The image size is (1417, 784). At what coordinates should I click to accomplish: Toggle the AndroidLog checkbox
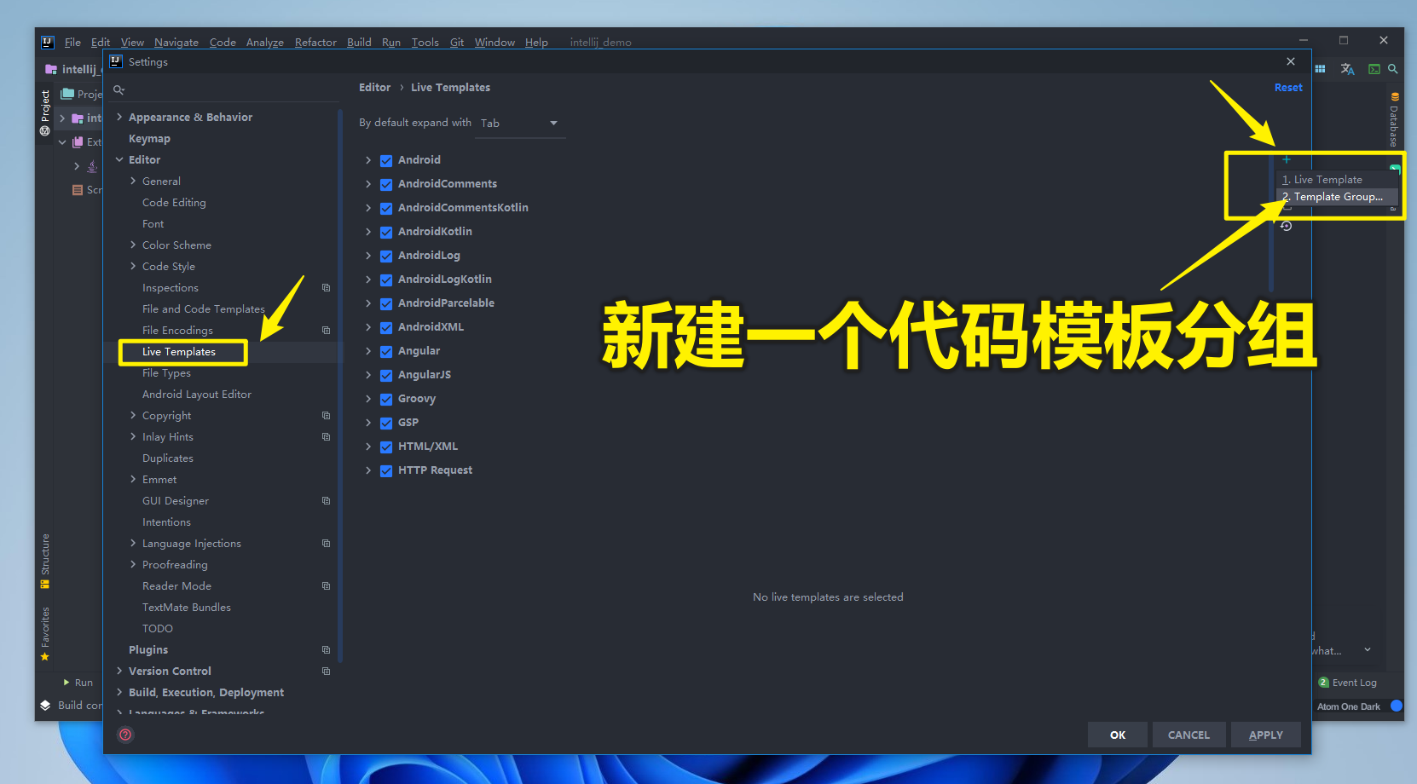click(386, 256)
